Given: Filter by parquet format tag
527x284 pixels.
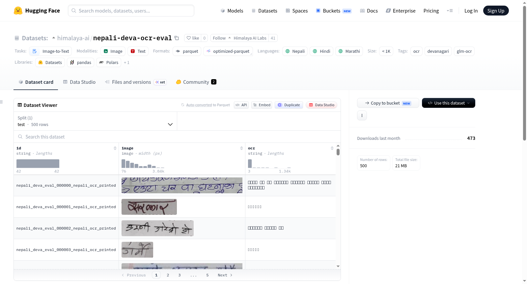Looking at the screenshot, I should coord(187,51).
